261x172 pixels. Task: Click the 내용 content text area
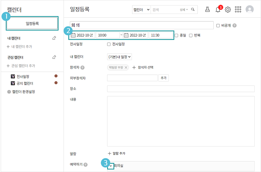point(181,121)
